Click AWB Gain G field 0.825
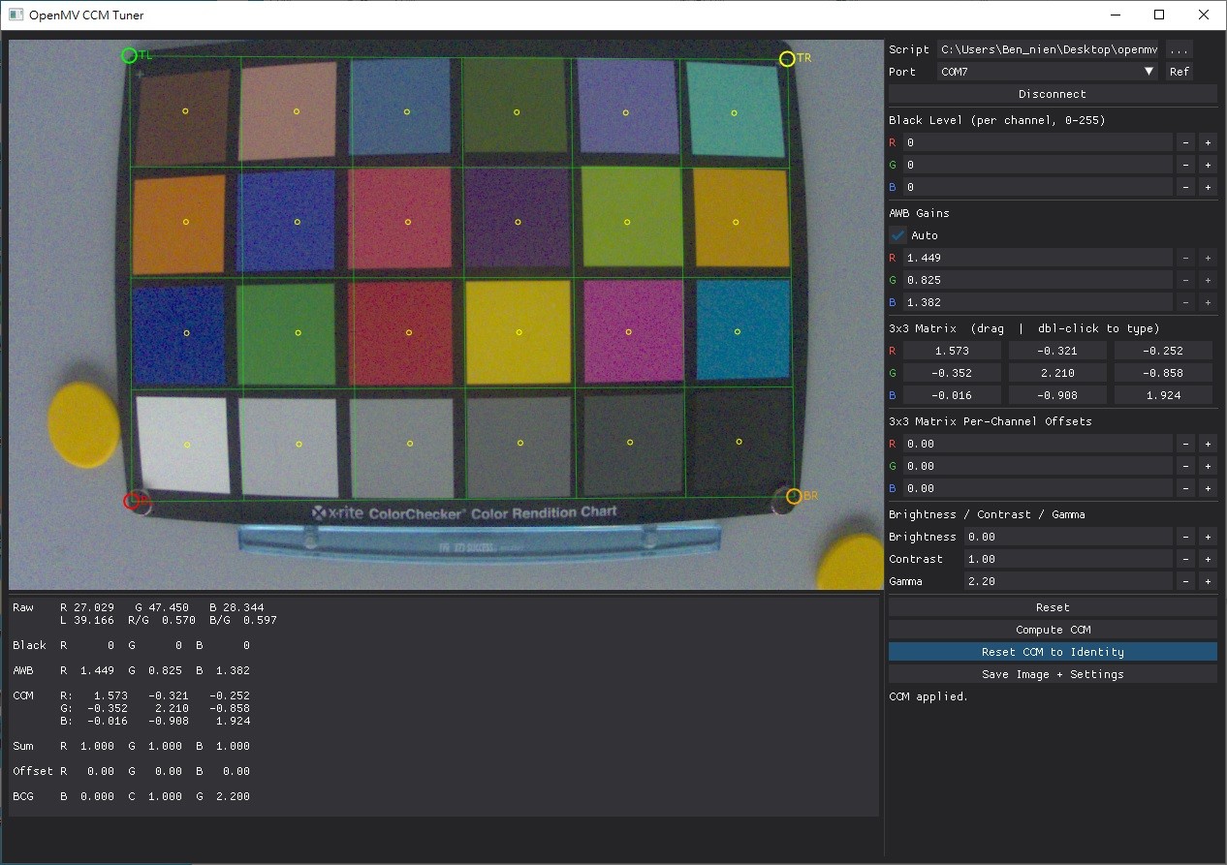This screenshot has height=865, width=1227. [1038, 280]
